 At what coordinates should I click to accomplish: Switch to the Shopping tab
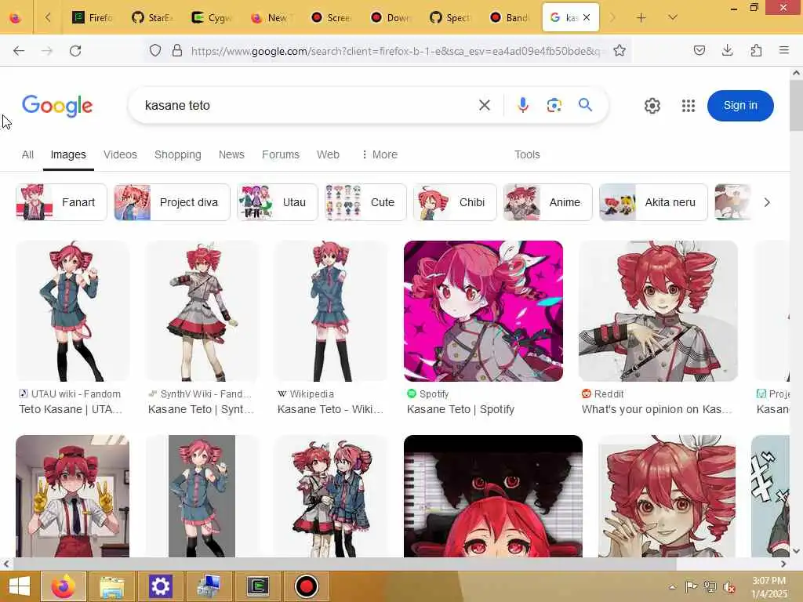178,154
